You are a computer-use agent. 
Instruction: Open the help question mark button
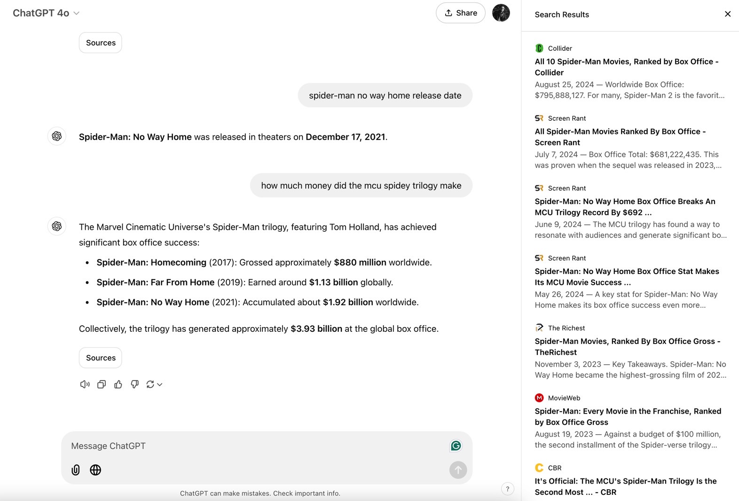click(x=508, y=489)
